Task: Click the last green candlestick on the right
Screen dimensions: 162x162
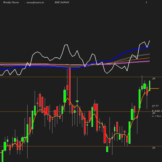Action: point(150,86)
